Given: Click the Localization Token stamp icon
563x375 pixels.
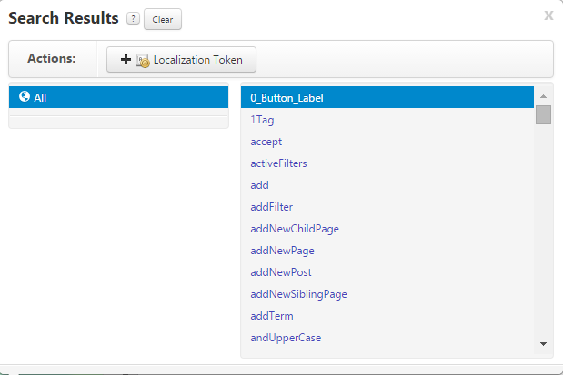Looking at the screenshot, I should point(143,60).
